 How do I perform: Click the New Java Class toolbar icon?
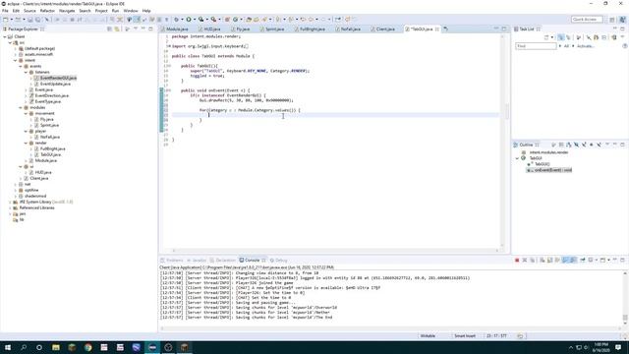[x=236, y=20]
